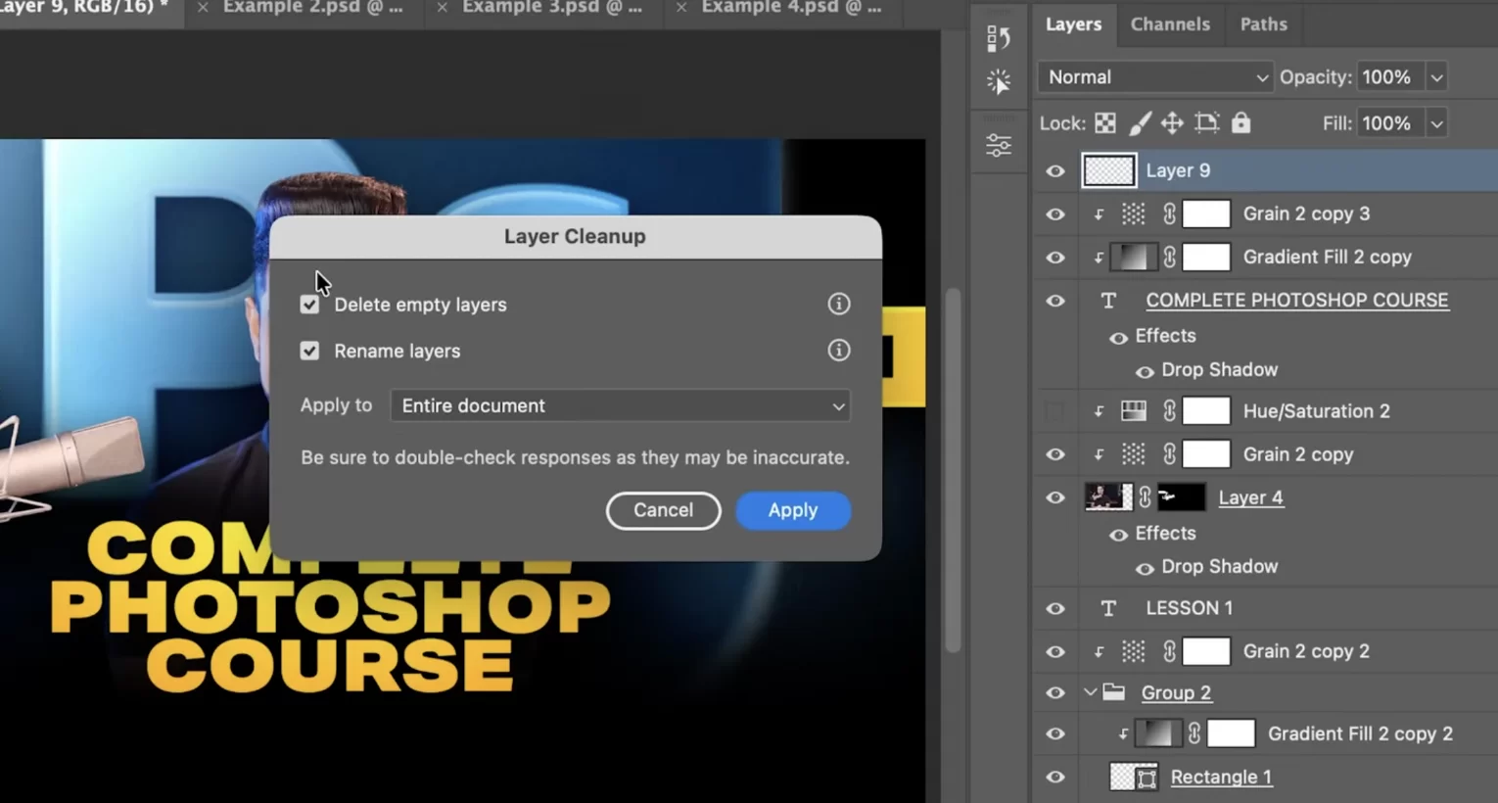This screenshot has width=1498, height=803.
Task: Lock transparent pixels checkerboard icon
Action: [x=1105, y=123]
